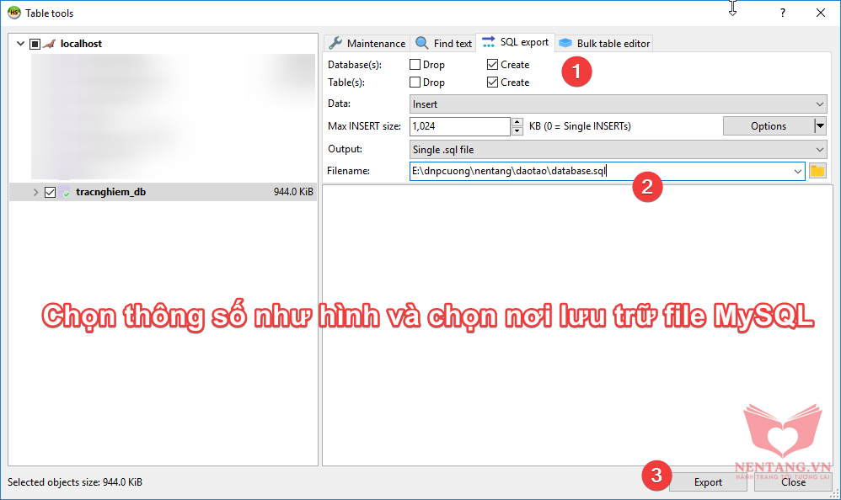Collapse the localhost tree node
The width and height of the screenshot is (841, 500).
(20, 44)
